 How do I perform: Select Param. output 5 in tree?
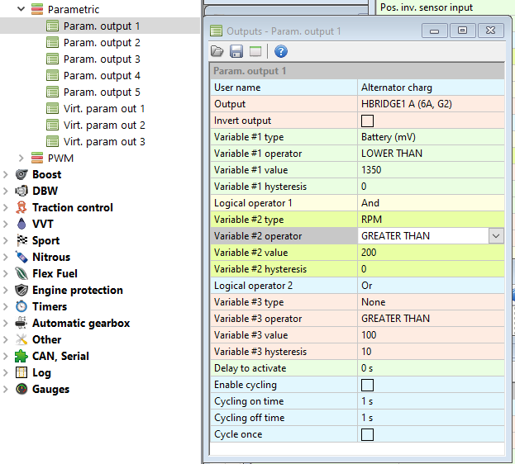tap(102, 92)
